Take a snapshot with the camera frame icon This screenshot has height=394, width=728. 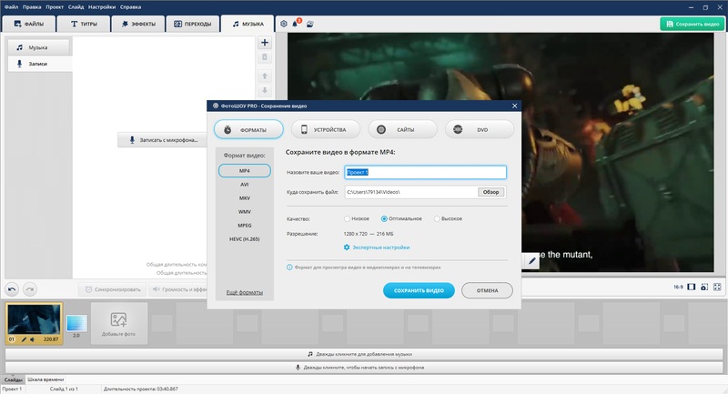(x=704, y=287)
